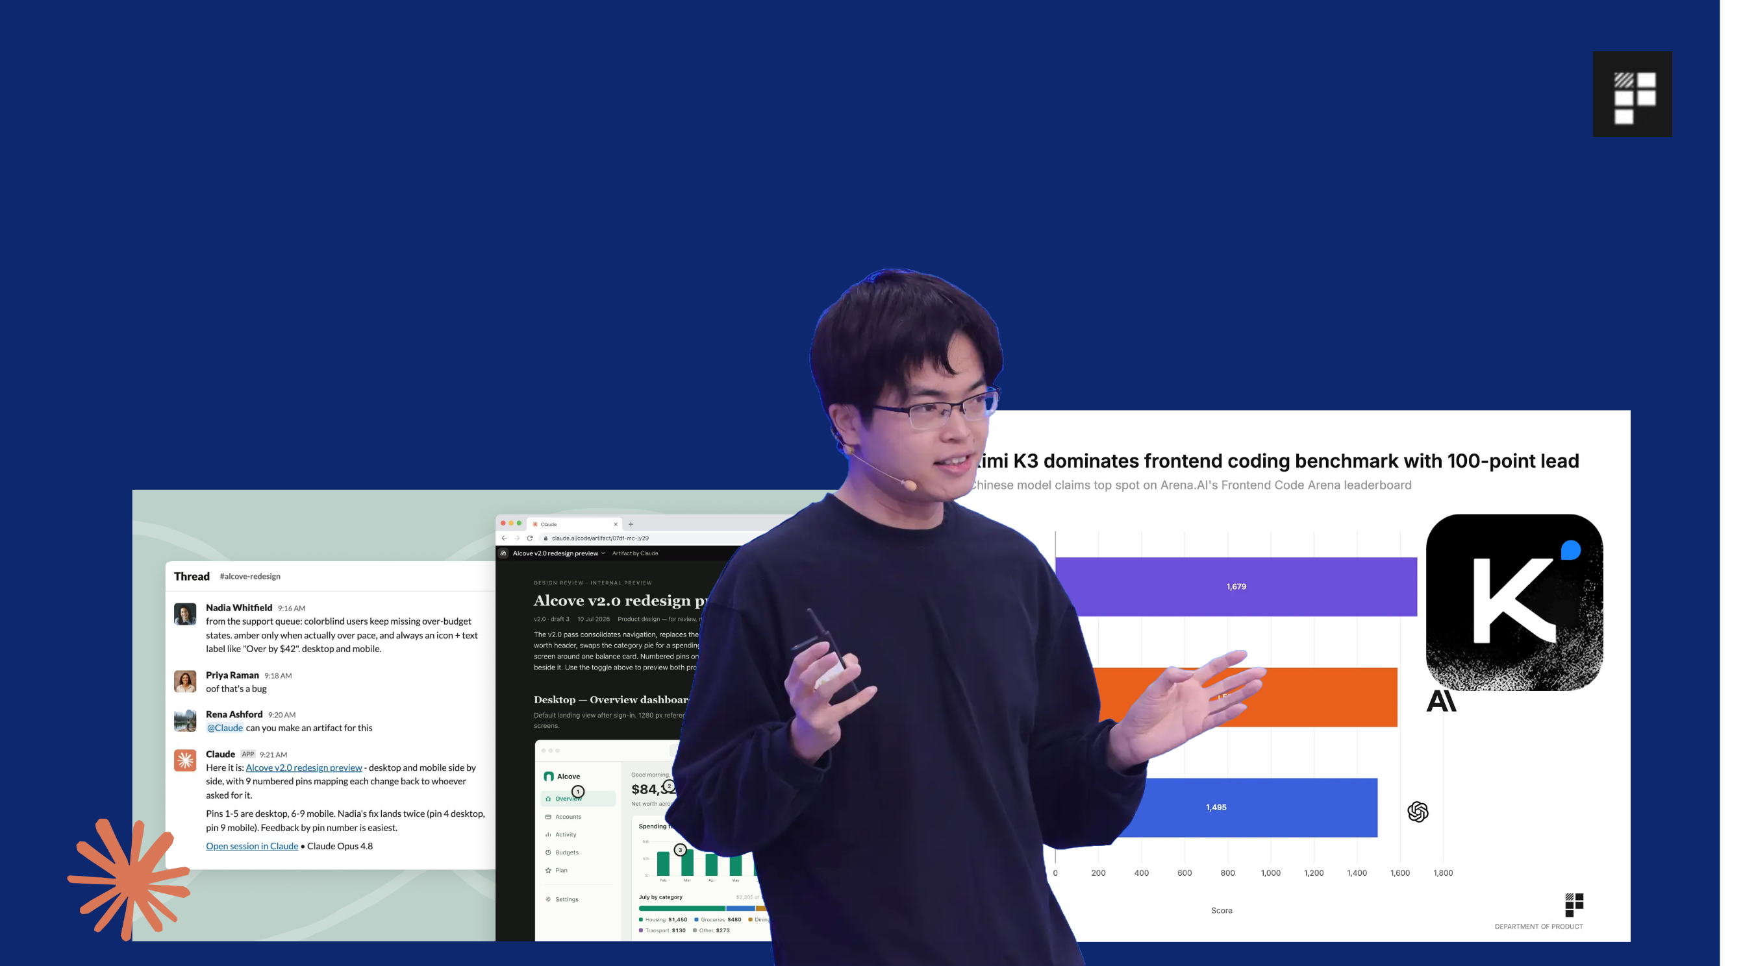Click the Claude app avatar in the thread
The width and height of the screenshot is (1743, 966).
pyautogui.click(x=184, y=760)
